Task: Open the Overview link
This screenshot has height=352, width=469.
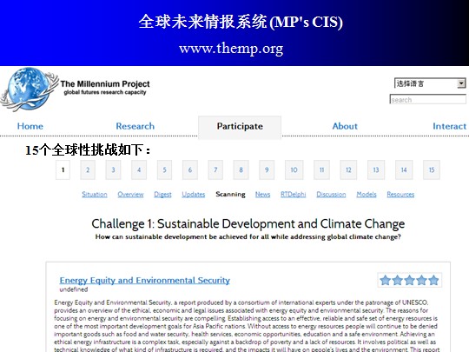Action: (x=130, y=195)
